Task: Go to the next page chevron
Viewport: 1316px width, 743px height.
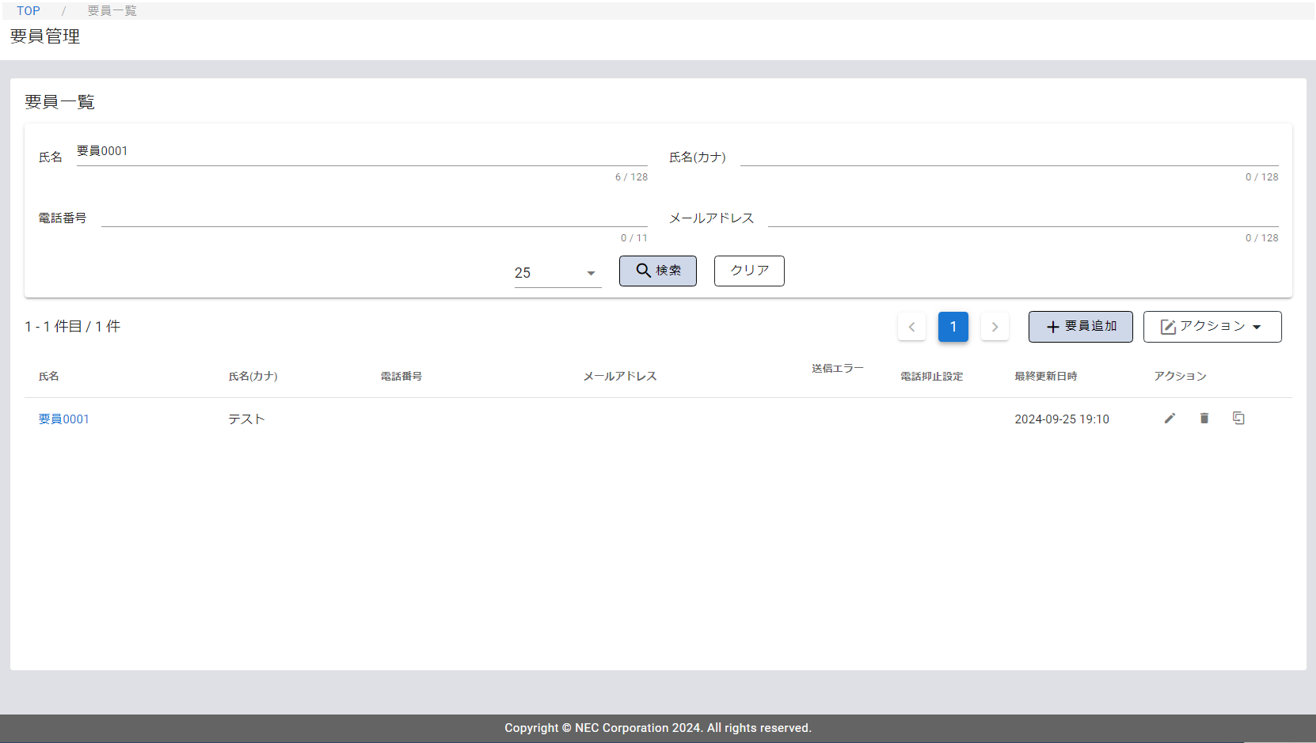Action: tap(995, 327)
